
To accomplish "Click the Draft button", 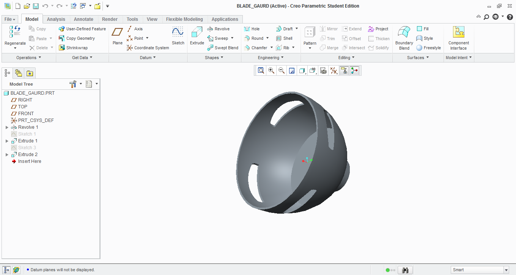I will 284,29.
